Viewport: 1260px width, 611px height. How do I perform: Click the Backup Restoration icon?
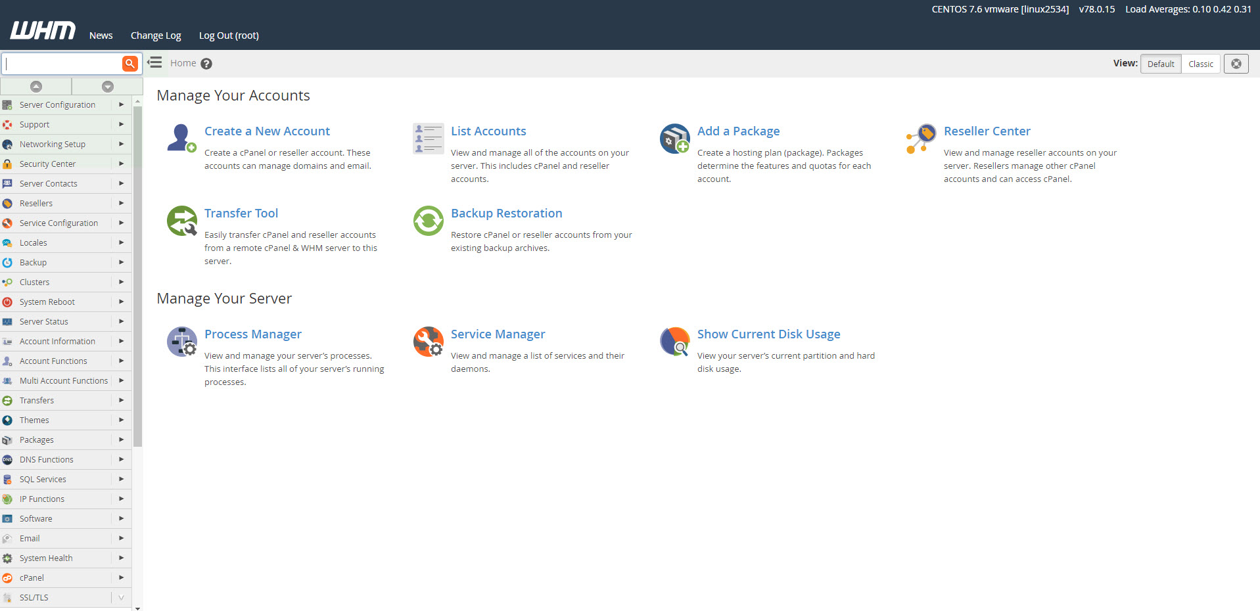click(x=428, y=221)
